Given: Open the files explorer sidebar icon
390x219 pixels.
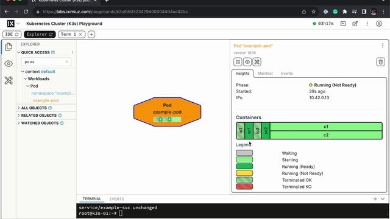Looking at the screenshot, I should [9, 47].
